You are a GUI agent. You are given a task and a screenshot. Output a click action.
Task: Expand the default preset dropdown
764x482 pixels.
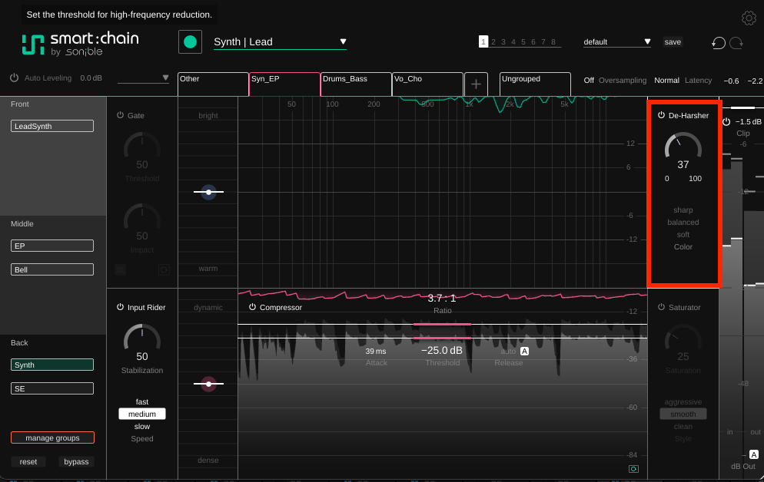pyautogui.click(x=617, y=41)
